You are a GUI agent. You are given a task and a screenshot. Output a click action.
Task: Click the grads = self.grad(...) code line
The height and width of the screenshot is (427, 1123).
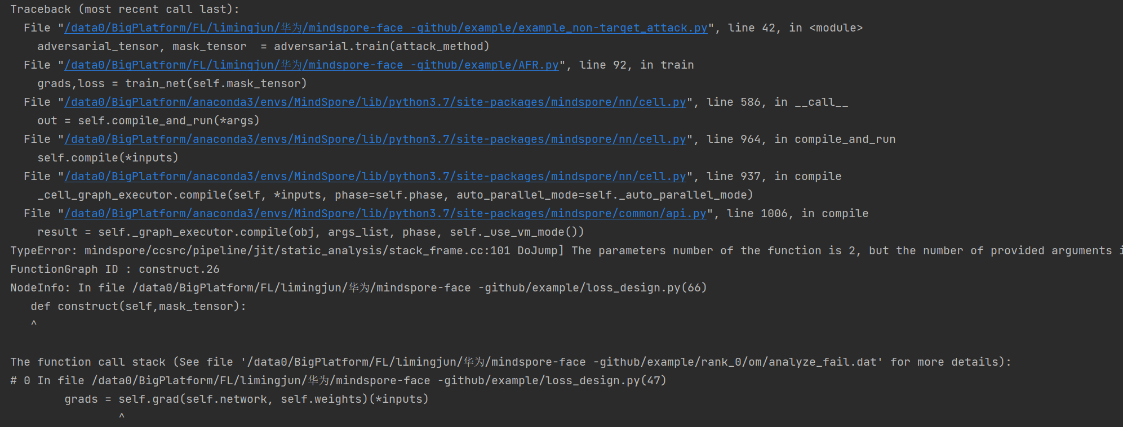246,399
